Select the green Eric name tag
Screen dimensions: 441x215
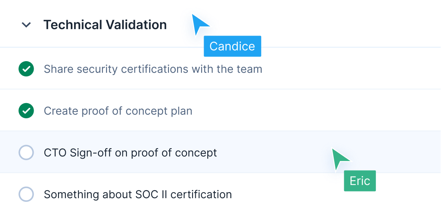pyautogui.click(x=360, y=181)
